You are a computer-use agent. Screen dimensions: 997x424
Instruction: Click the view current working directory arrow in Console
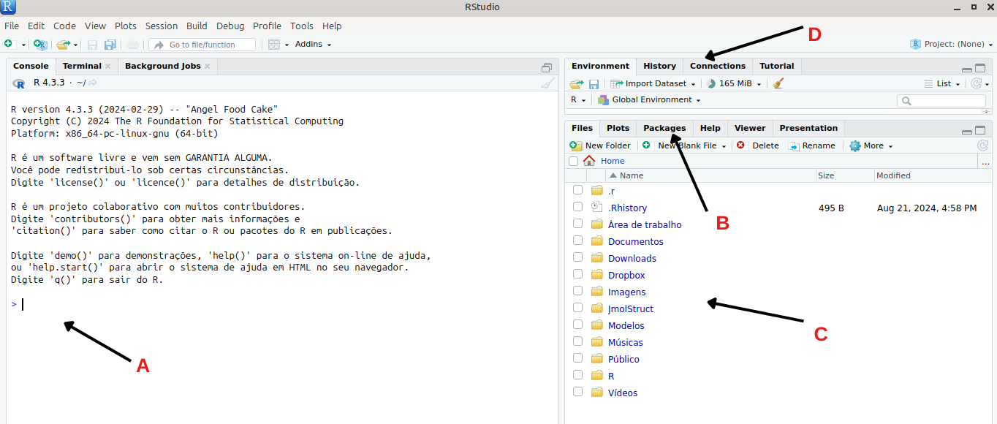93,83
